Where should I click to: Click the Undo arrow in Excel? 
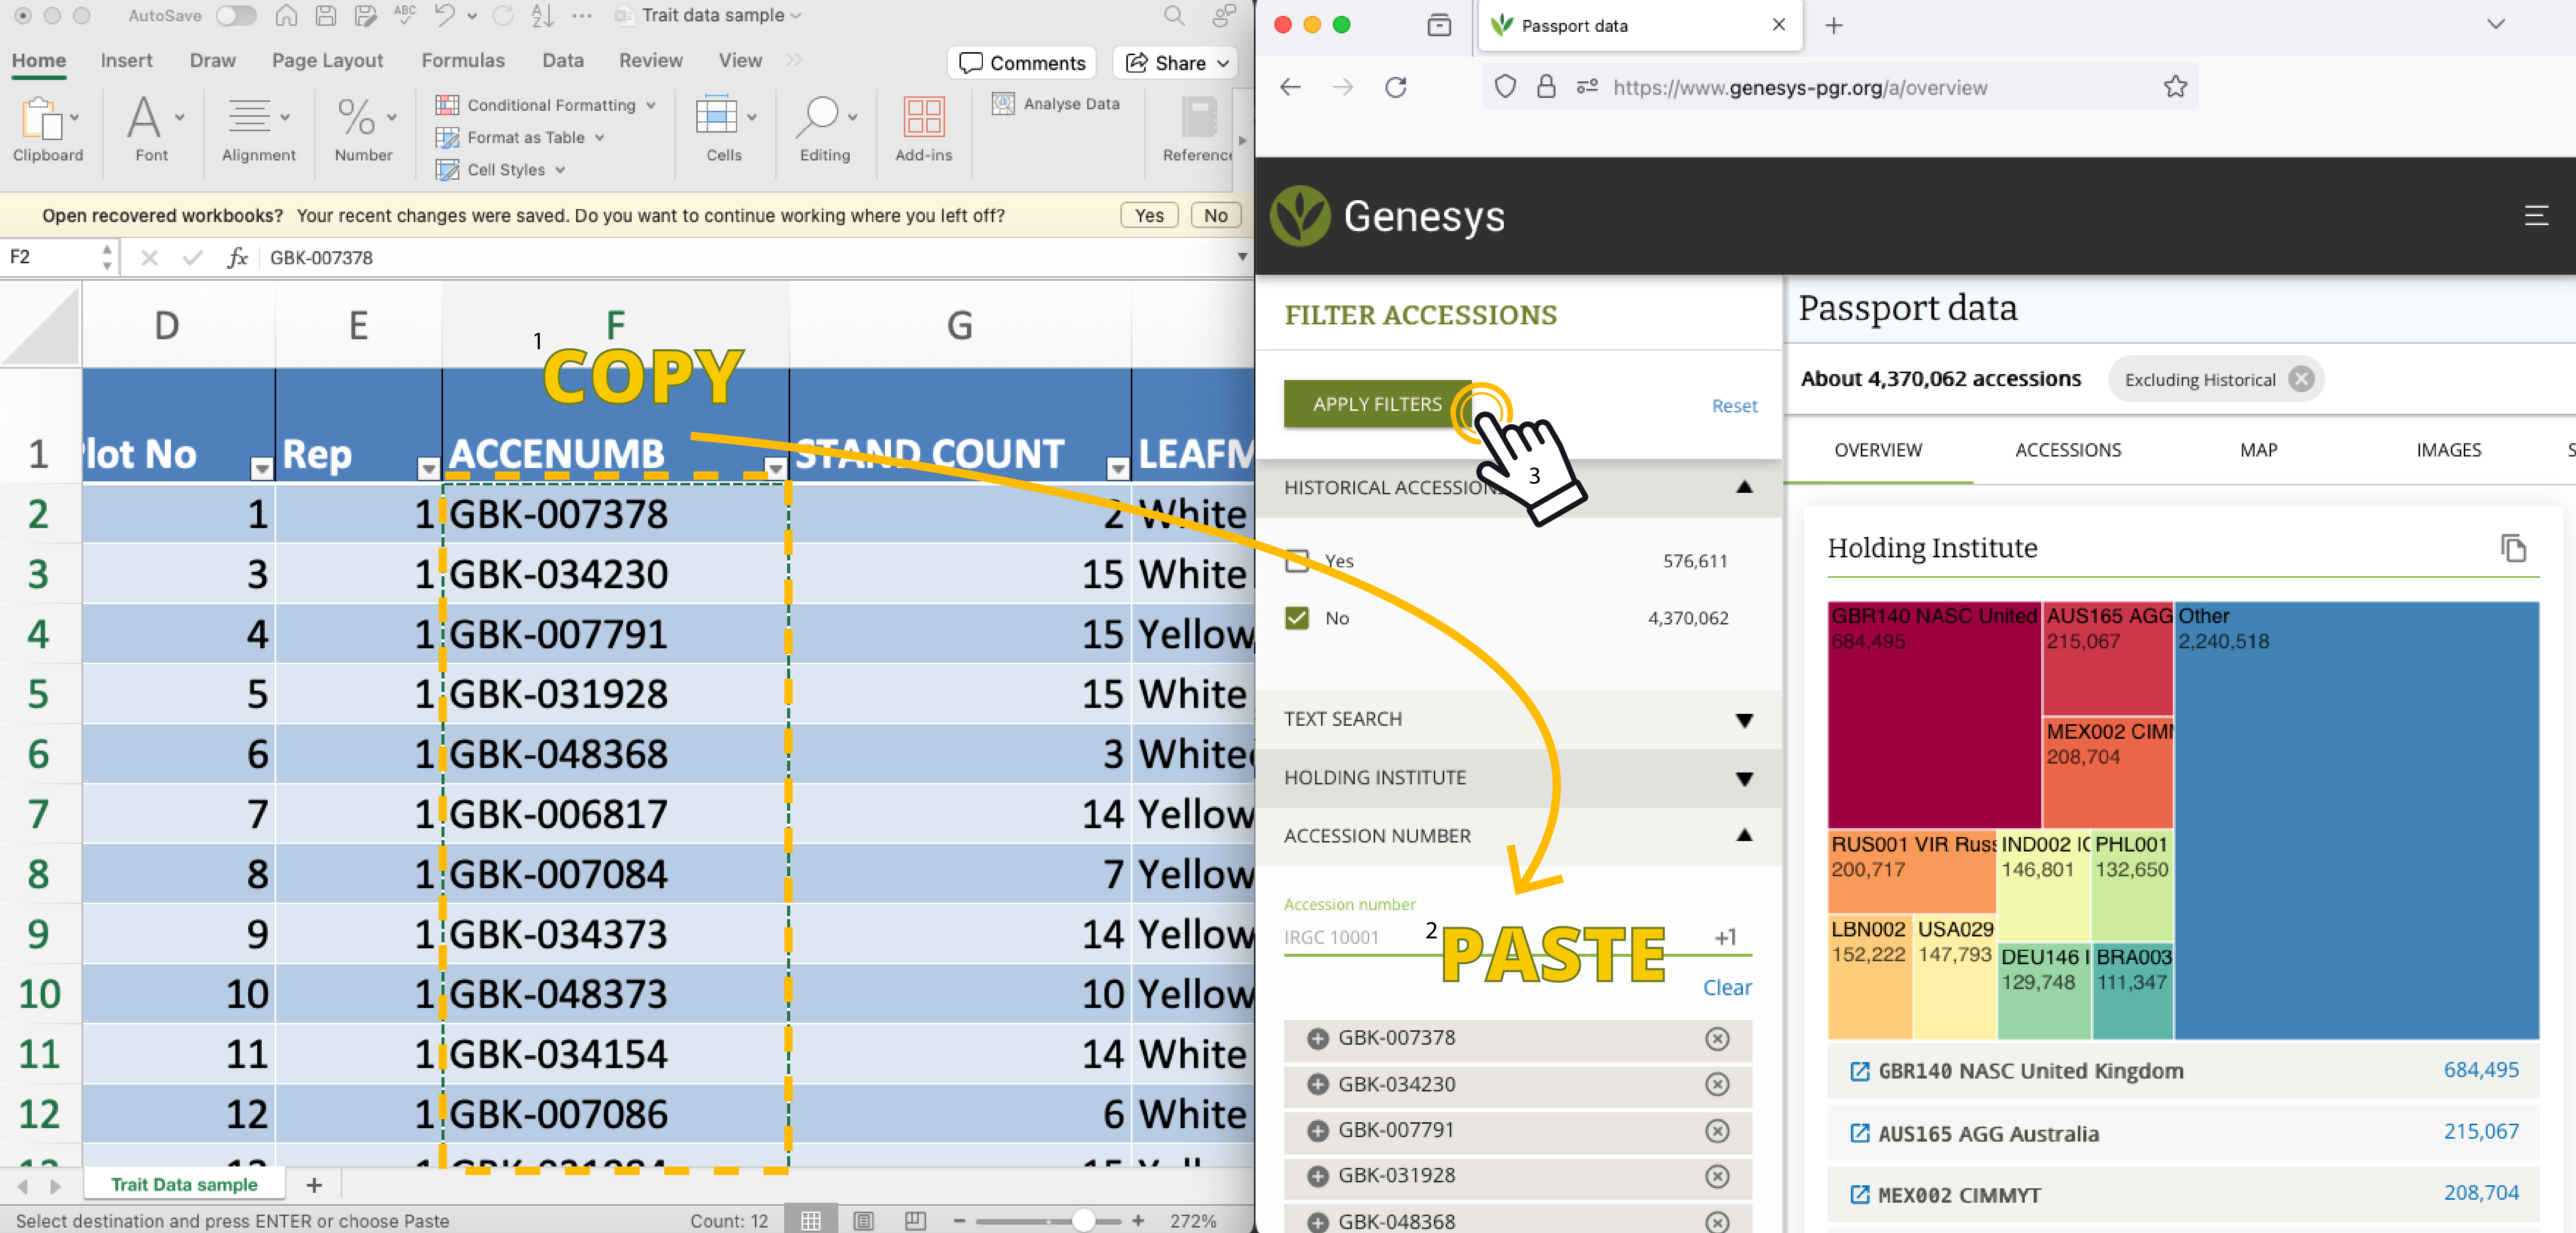click(445, 15)
